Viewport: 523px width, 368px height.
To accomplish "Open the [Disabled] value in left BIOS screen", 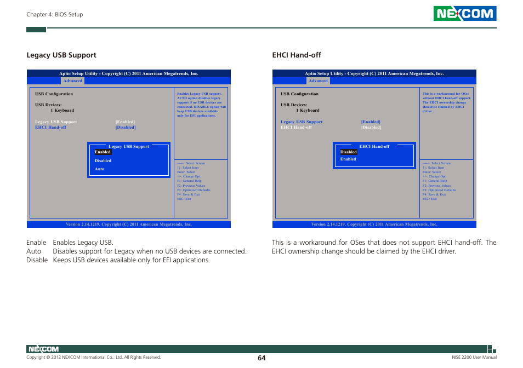I will (126, 127).
